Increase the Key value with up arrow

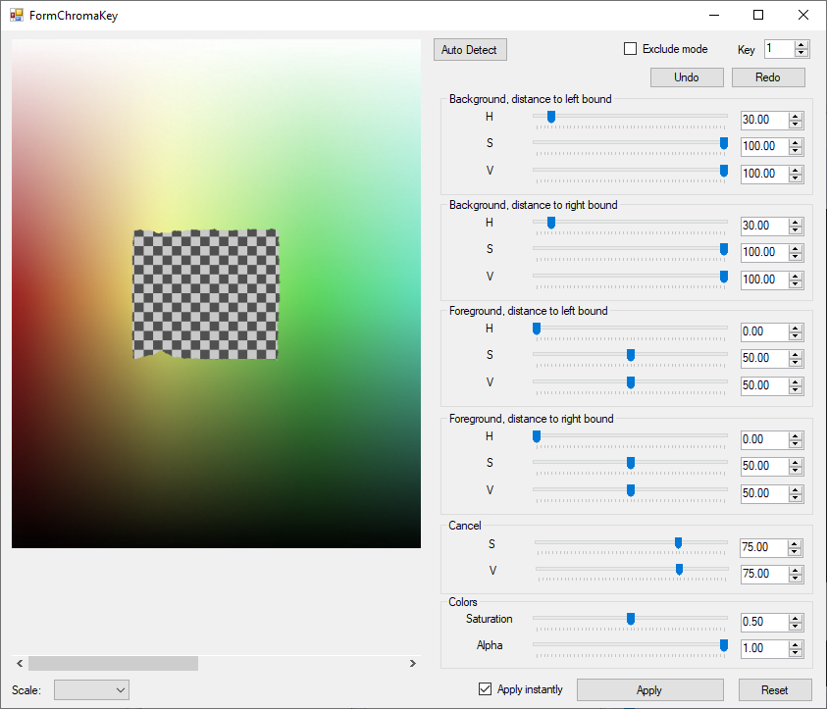[801, 45]
